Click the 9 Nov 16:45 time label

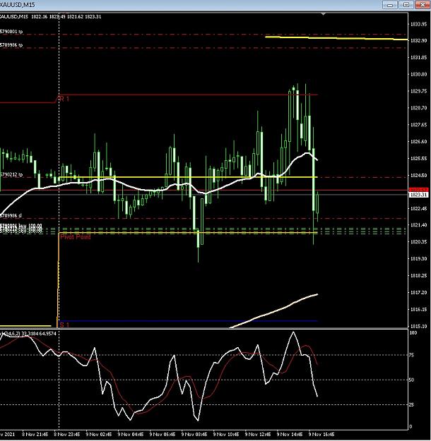321,434
